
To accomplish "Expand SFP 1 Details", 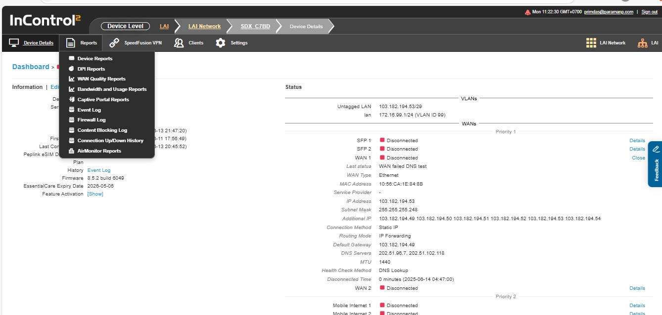I will click(x=637, y=141).
